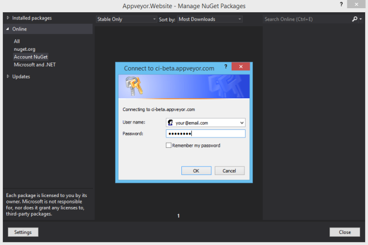Click the user avatar icon in User name field

[170, 123]
